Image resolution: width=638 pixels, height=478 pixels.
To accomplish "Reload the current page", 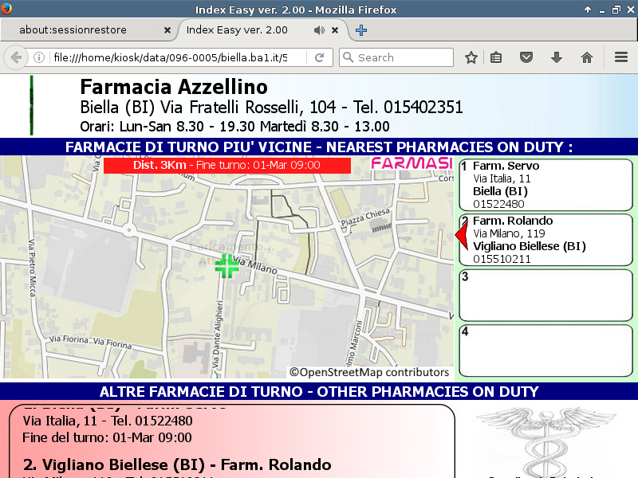I will click(319, 57).
